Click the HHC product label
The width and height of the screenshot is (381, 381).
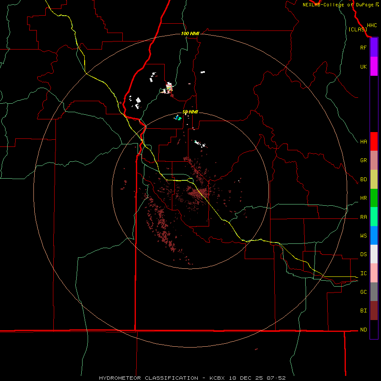(372, 25)
